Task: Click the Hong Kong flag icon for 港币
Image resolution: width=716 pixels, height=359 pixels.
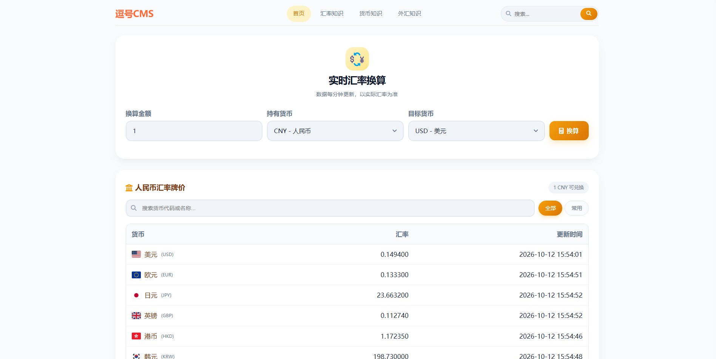Action: click(136, 336)
